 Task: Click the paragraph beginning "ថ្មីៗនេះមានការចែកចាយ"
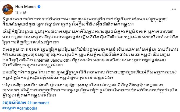[x=84, y=22]
